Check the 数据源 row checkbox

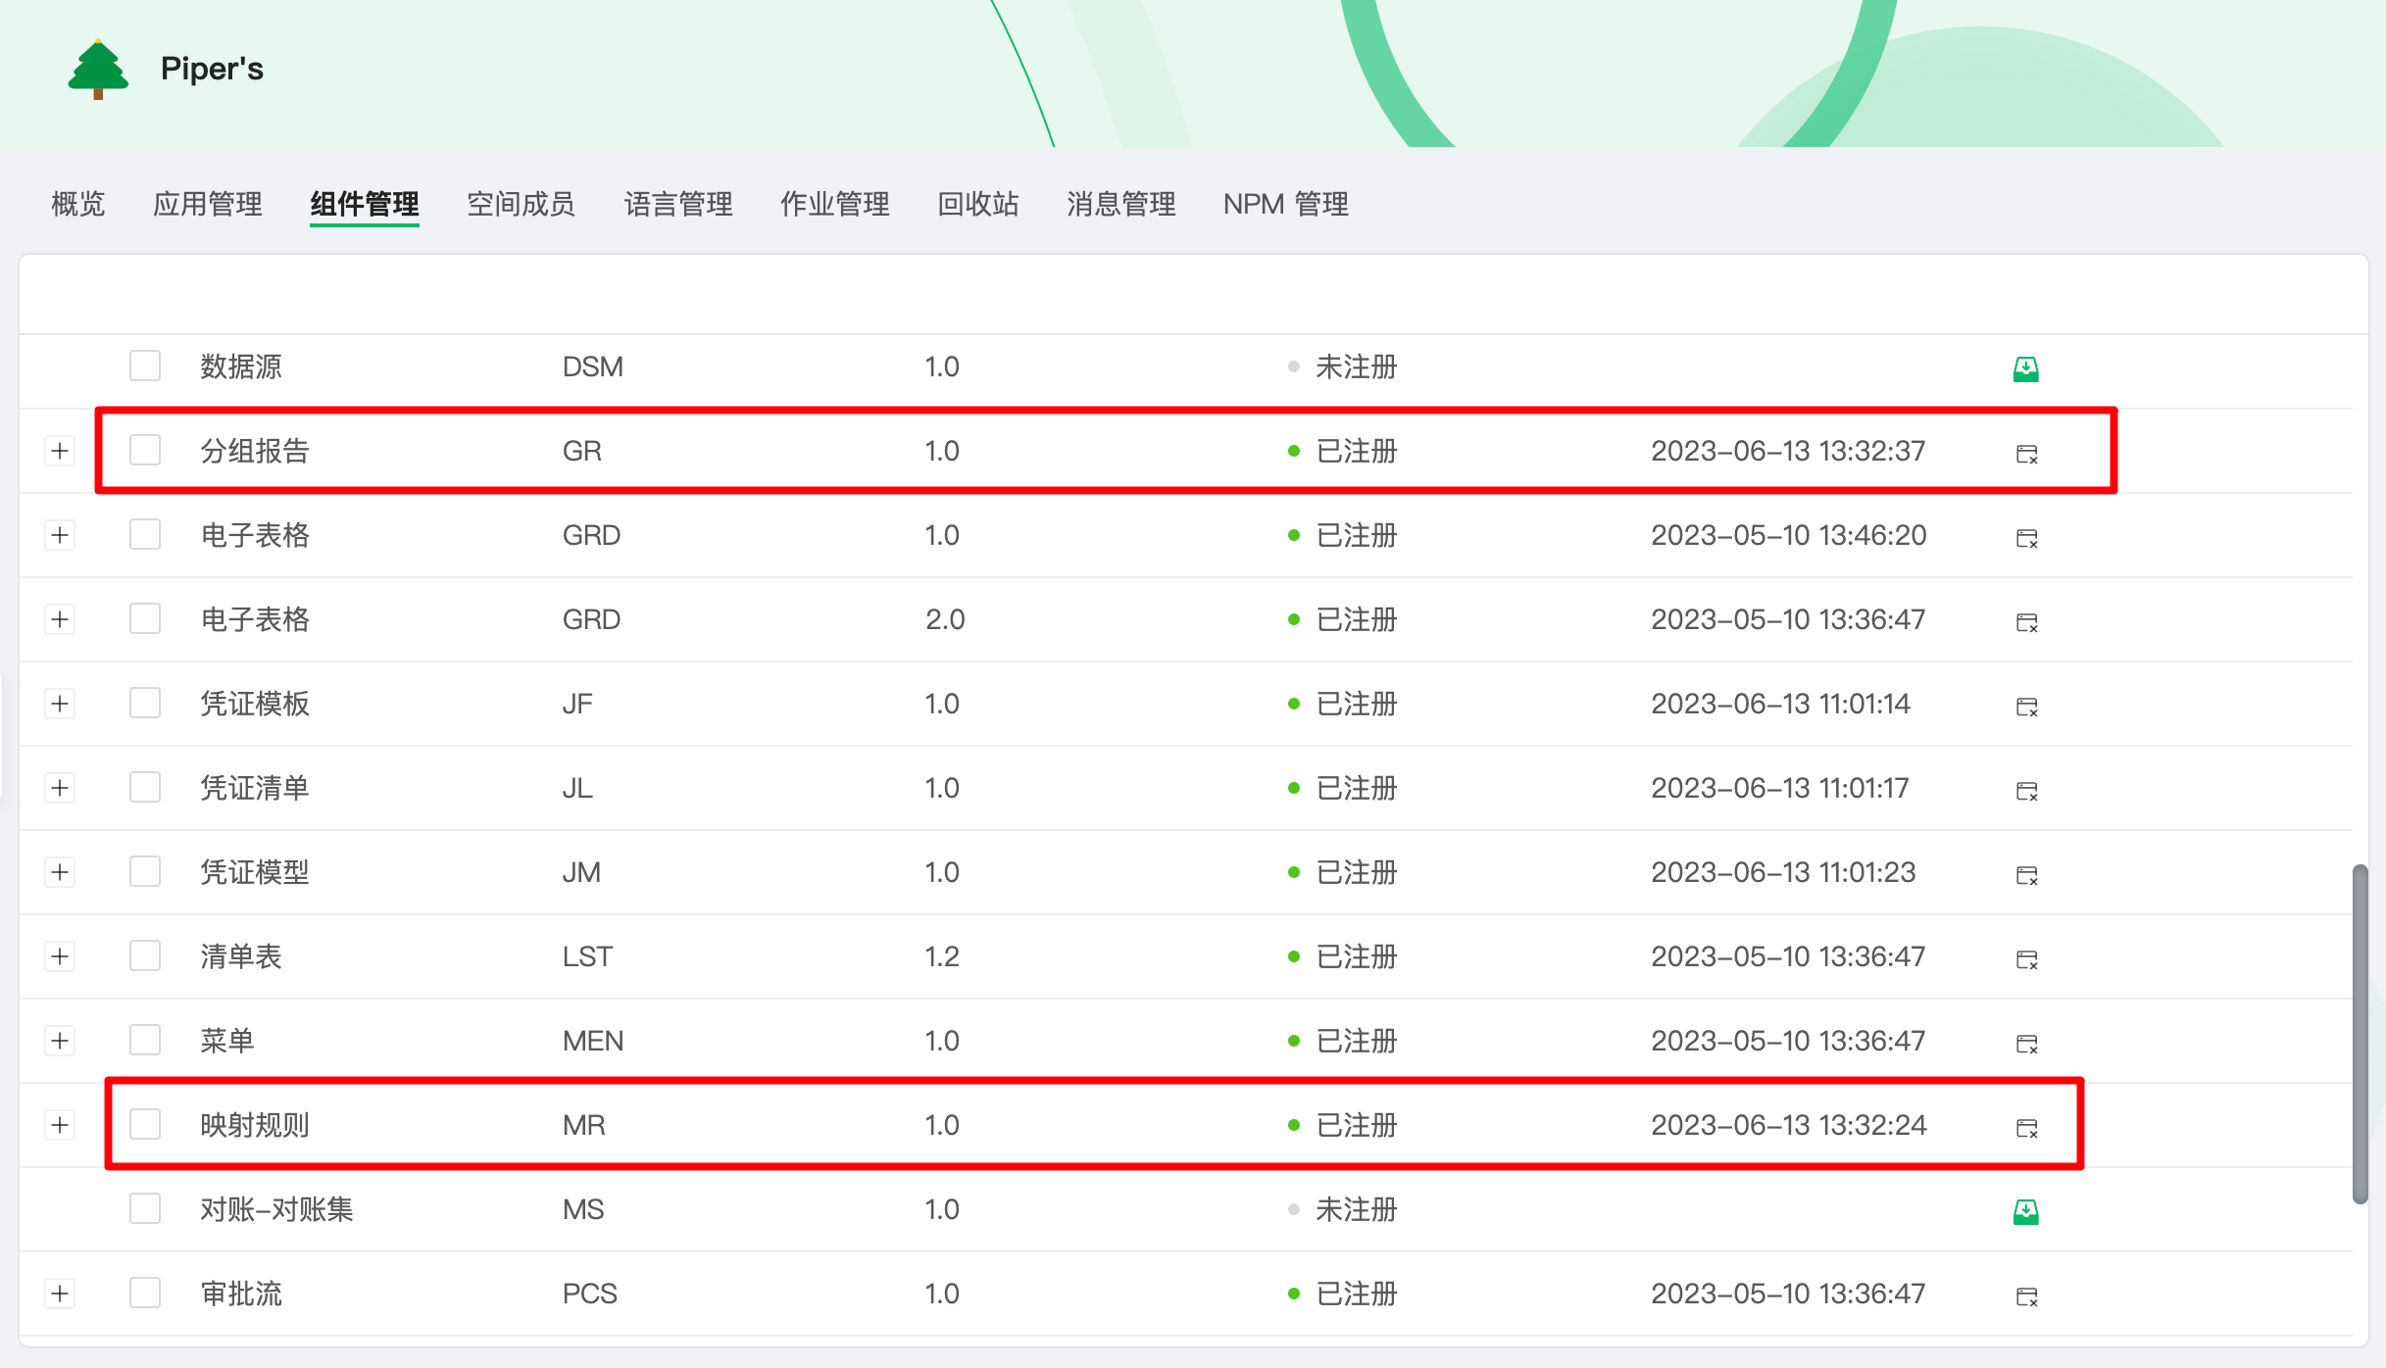tap(145, 366)
